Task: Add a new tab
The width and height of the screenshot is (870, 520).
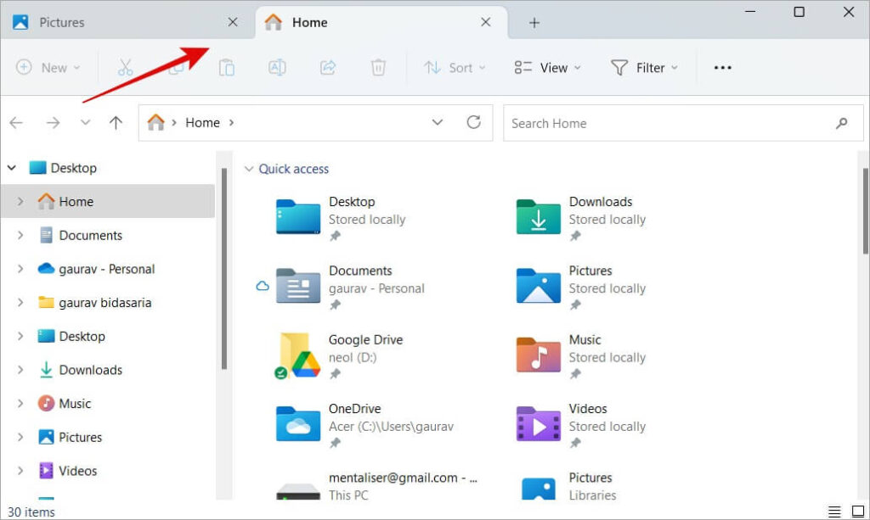Action: [x=534, y=23]
